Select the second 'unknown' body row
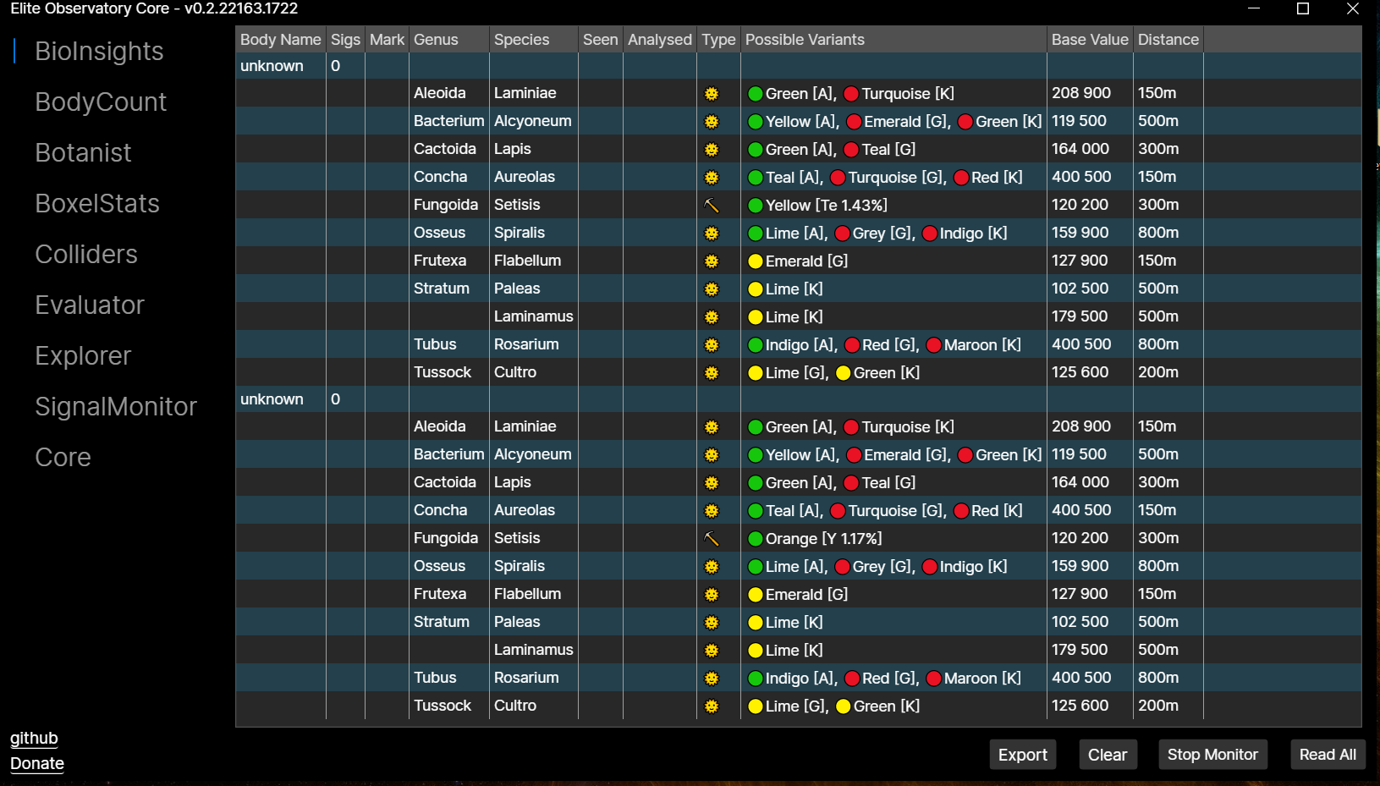 pyautogui.click(x=799, y=399)
